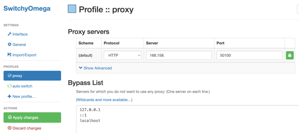Click the chevron next to Show Advanced
Viewport: 299px width, 133px height.
(81, 68)
